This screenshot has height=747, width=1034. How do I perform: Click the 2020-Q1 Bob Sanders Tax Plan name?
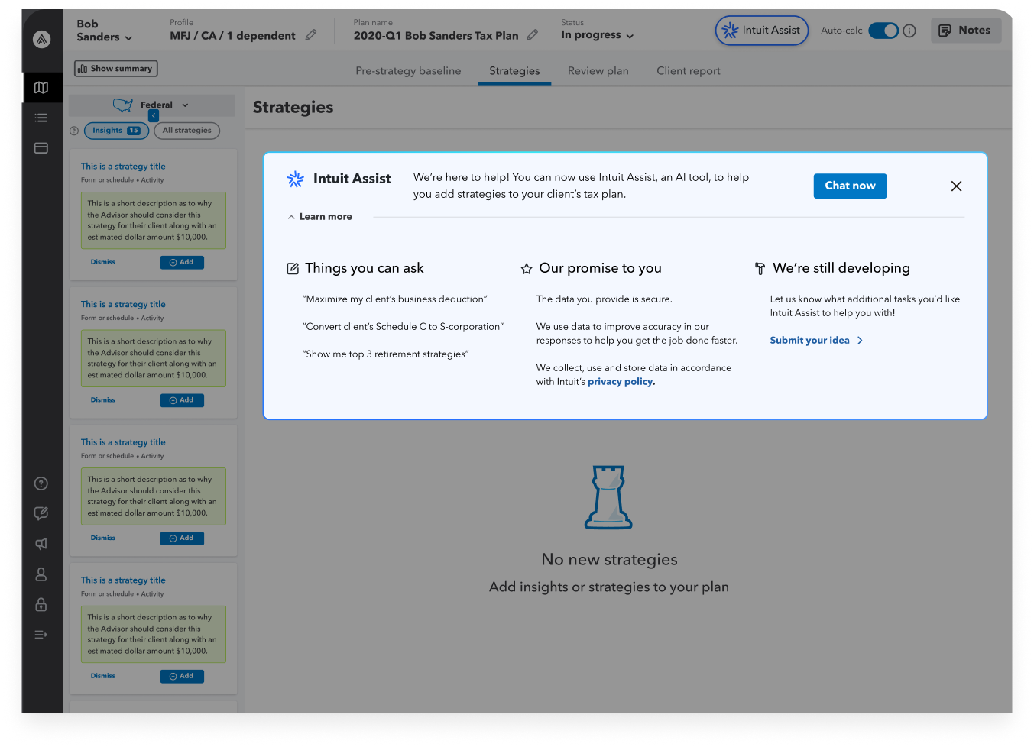coord(436,36)
